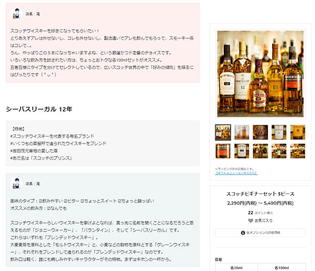Screen dimensions: 315x271
Task: Select the white Macallan label close-up thumbnail
Action: click(279, 132)
